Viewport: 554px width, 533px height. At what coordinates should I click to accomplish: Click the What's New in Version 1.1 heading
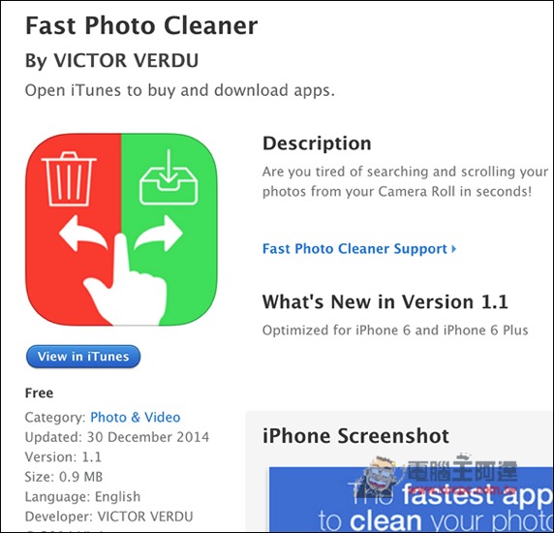(x=385, y=301)
